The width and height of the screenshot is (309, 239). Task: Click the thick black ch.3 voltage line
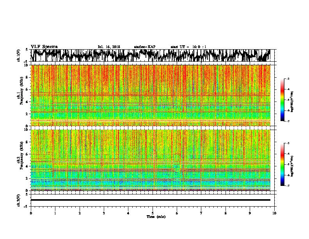[150, 200]
